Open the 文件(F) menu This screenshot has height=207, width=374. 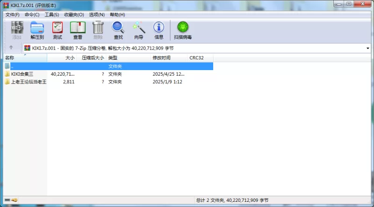coord(13,15)
